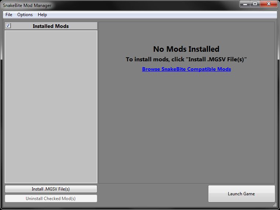Click the Install .MGSV File(s) button
This screenshot has height=210, width=280.
(x=51, y=189)
